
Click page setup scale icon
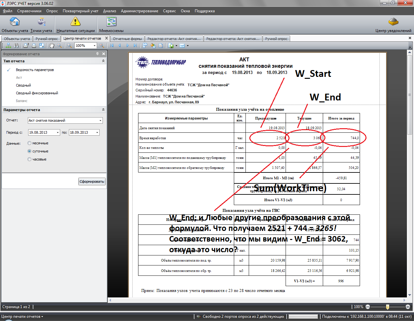[42, 46]
